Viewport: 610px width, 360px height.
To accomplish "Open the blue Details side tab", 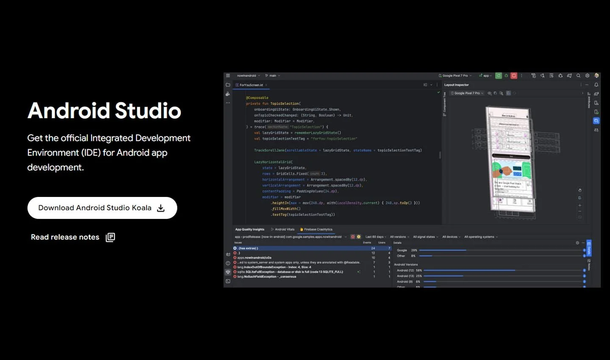I will pyautogui.click(x=589, y=249).
